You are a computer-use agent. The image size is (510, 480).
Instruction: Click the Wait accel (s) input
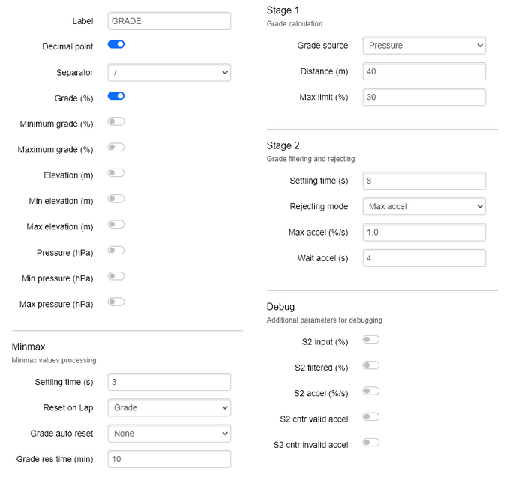424,258
